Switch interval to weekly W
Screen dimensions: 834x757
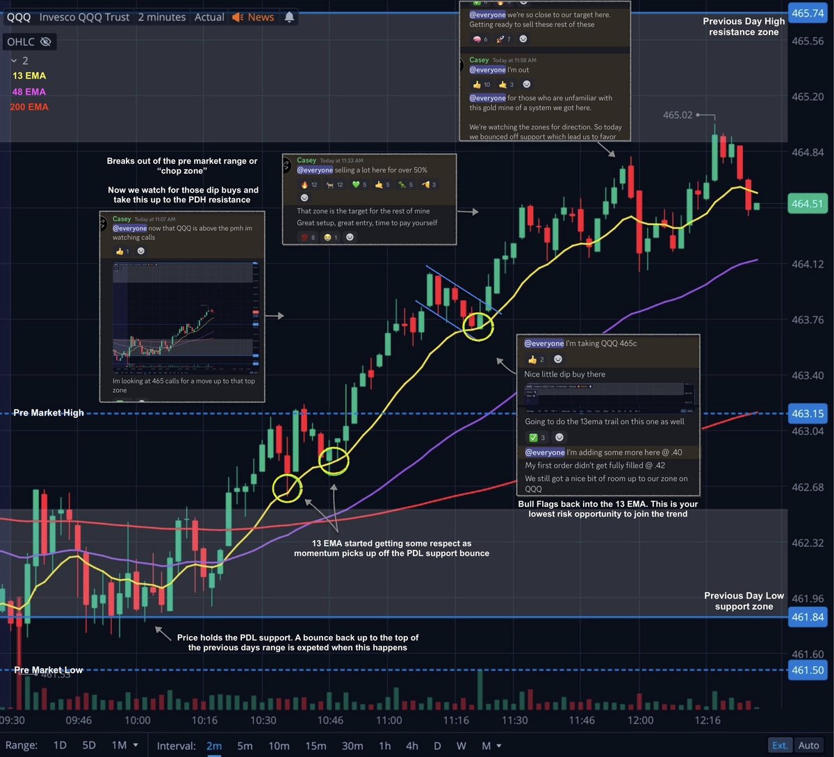[461, 746]
